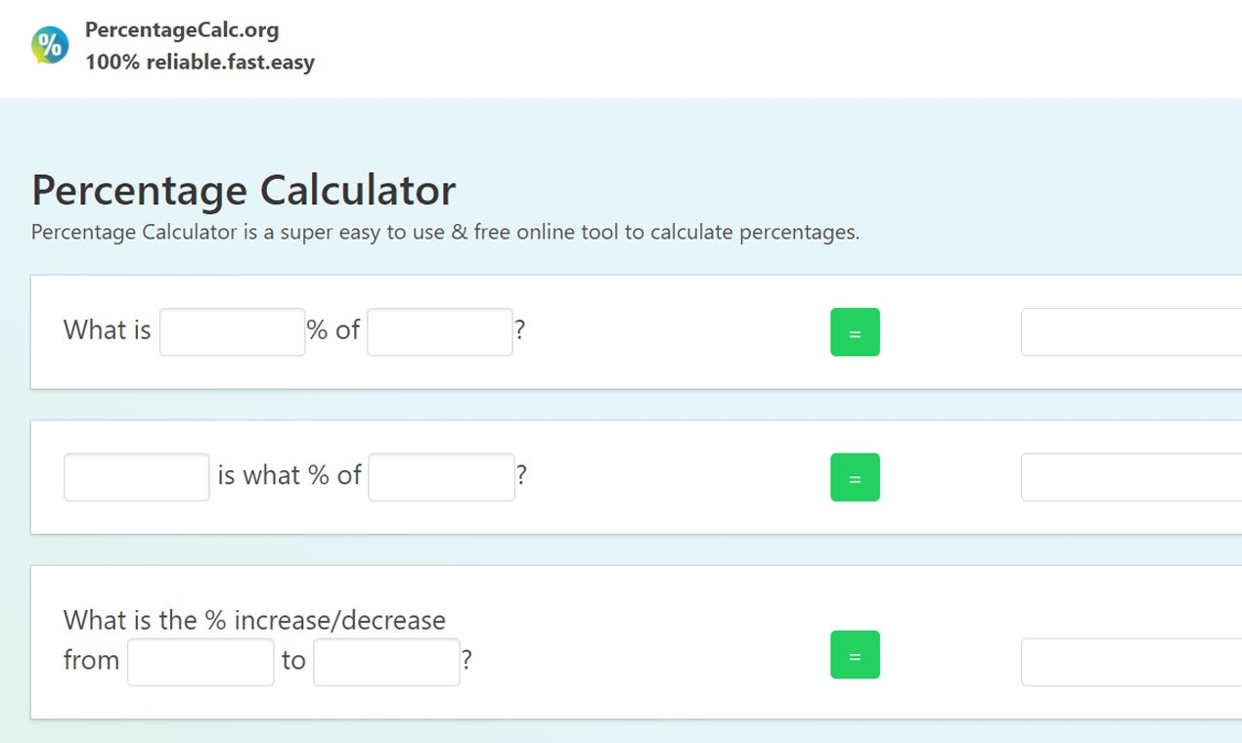Screen dimensions: 1242x743
Task: Click the first field in 'is what % of' row
Action: 136,476
